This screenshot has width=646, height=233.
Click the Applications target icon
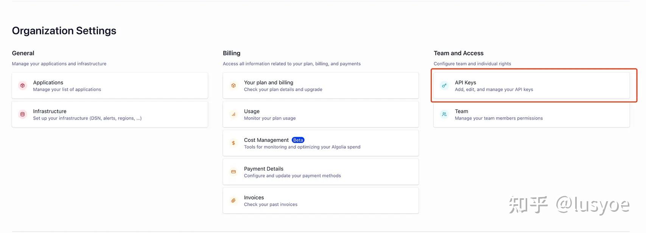22,85
